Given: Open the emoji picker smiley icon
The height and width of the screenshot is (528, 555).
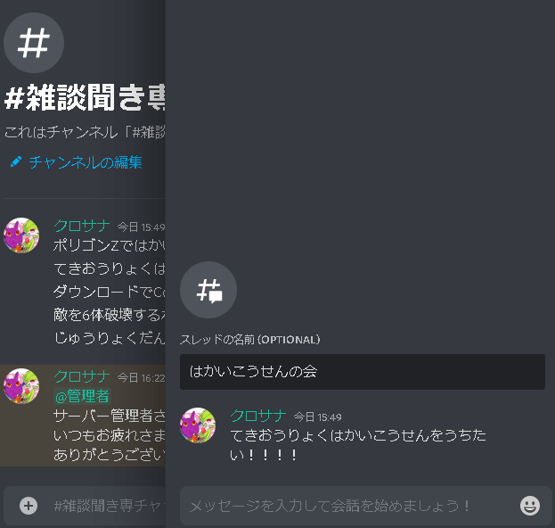Looking at the screenshot, I should coord(530,506).
